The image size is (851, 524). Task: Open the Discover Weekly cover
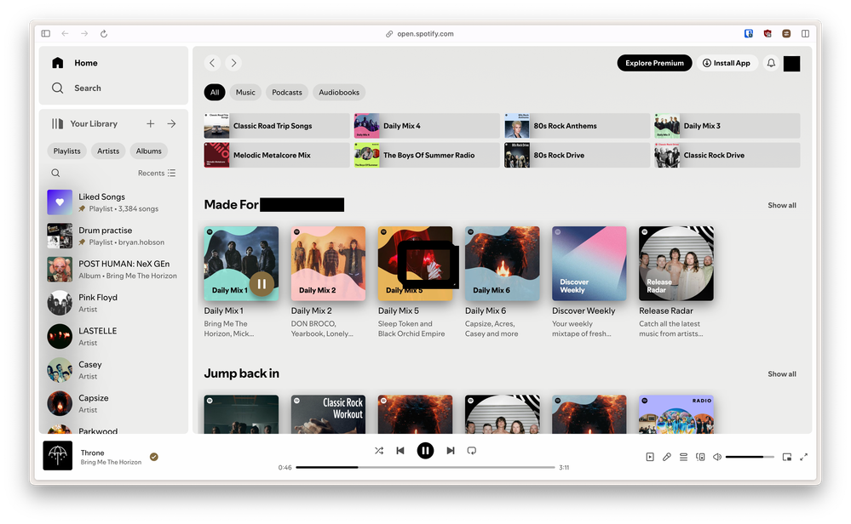(589, 264)
